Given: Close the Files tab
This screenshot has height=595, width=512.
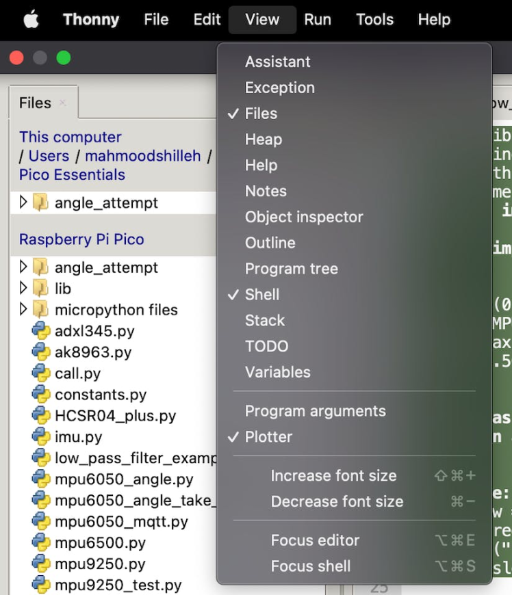Looking at the screenshot, I should pyautogui.click(x=62, y=103).
